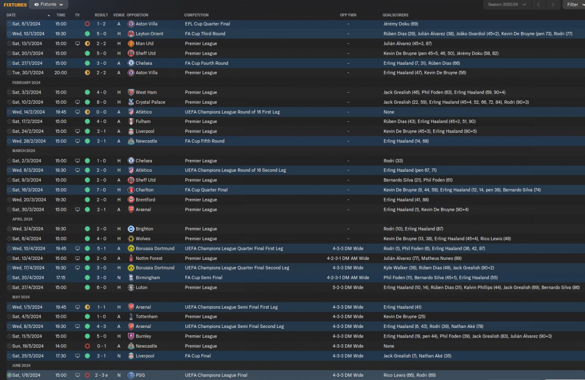
Task: Click the Fulham club badge
Action: pyautogui.click(x=131, y=121)
